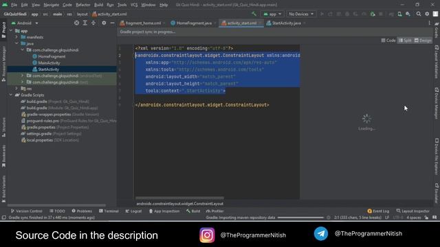Select gradle.properties in project tree
This screenshot has width=440, height=247.
click(x=41, y=127)
